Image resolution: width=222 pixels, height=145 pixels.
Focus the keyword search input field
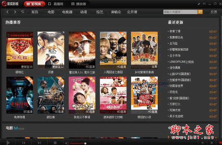pos(181,12)
